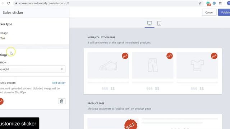Delete the selected sticker with trash icon
Viewport: 230px width, 129px height.
tap(62, 101)
